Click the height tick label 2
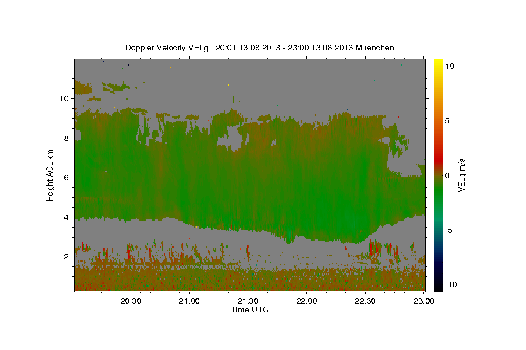 pos(66,257)
